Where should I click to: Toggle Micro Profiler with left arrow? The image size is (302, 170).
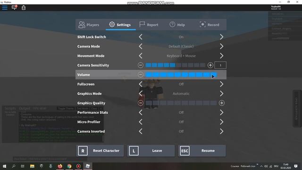pyautogui.click(x=141, y=122)
